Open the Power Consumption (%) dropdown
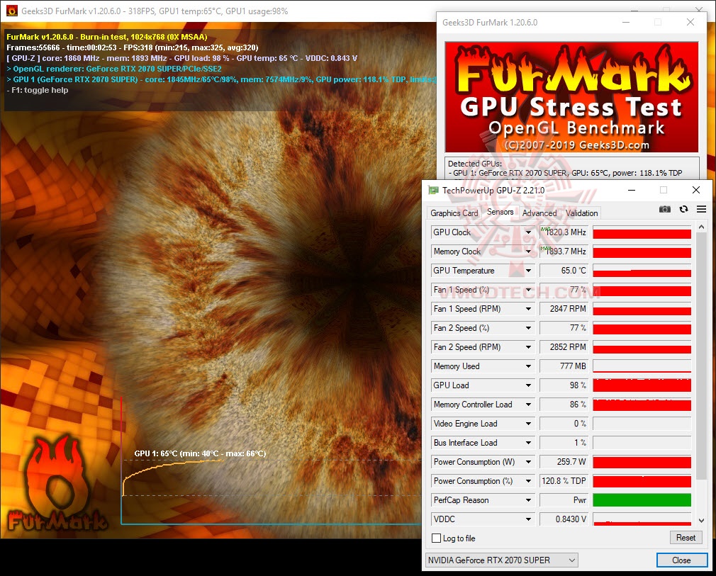The image size is (716, 576). (528, 481)
